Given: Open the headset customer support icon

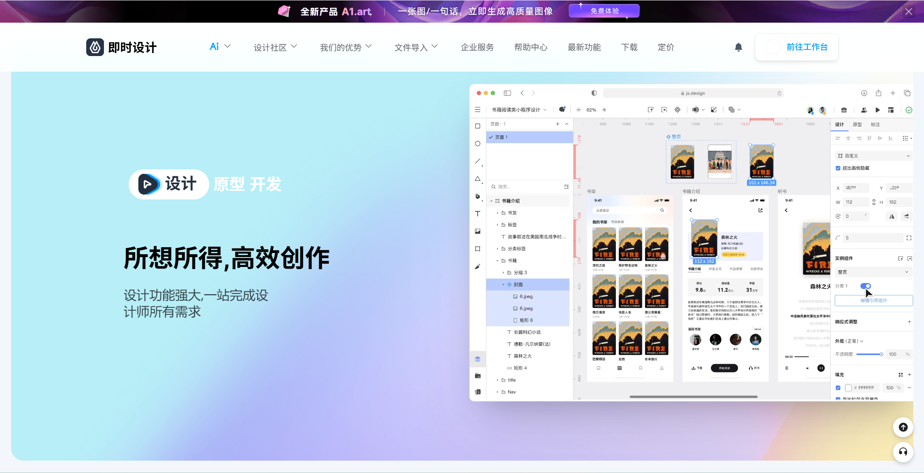Looking at the screenshot, I should (x=903, y=452).
